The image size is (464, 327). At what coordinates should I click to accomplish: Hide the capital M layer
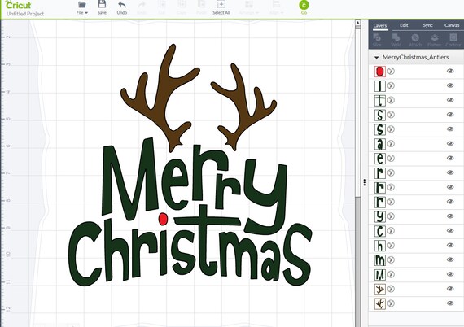coord(450,274)
